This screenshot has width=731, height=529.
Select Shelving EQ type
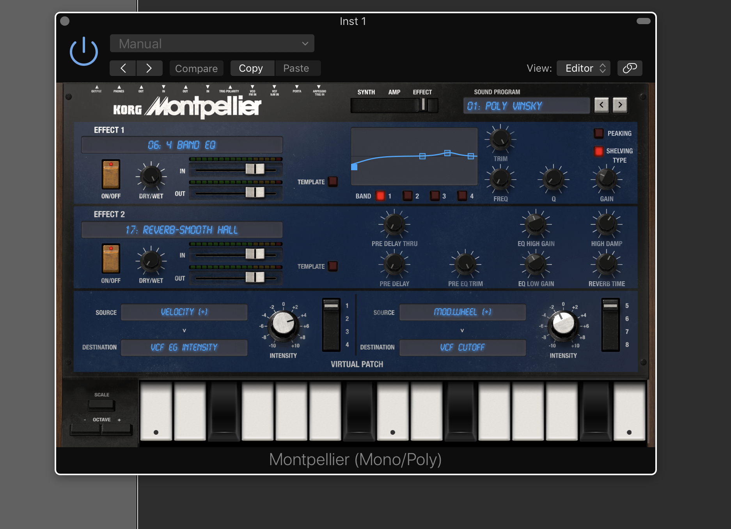[598, 151]
